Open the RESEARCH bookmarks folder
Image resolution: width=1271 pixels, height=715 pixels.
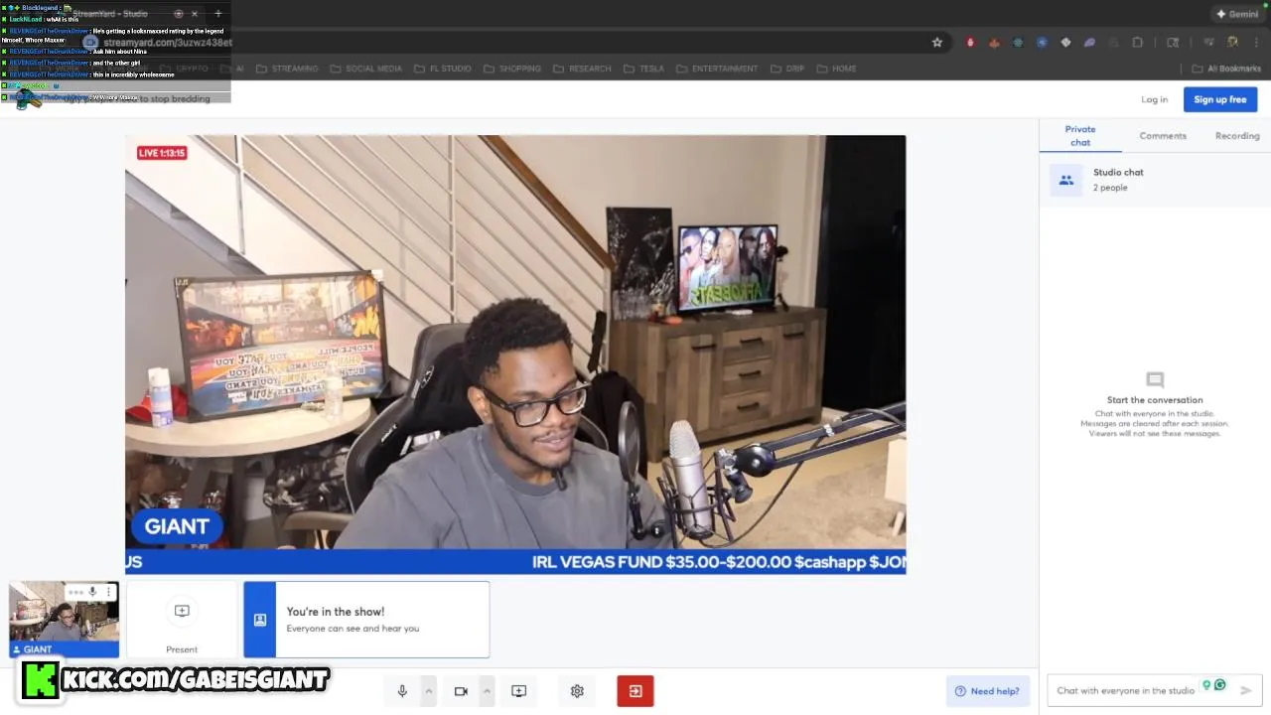(x=583, y=69)
